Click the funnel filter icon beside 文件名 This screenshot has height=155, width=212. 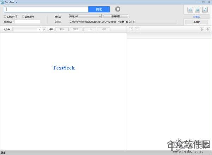tap(44, 29)
